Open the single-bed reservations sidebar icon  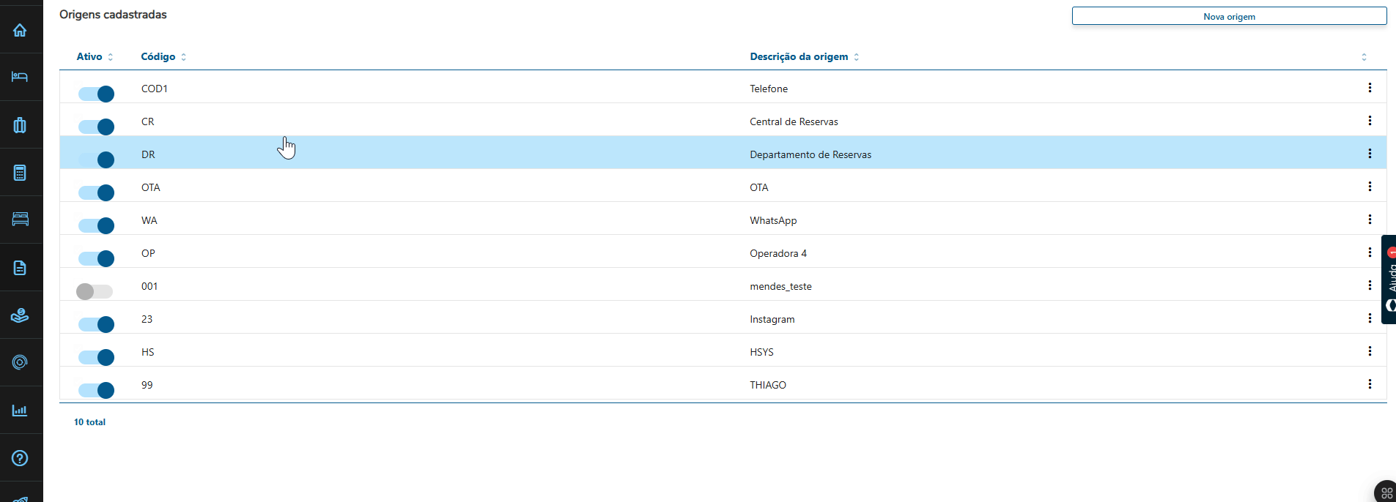[20, 77]
